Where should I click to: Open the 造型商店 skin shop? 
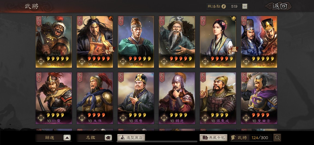tap(131, 138)
